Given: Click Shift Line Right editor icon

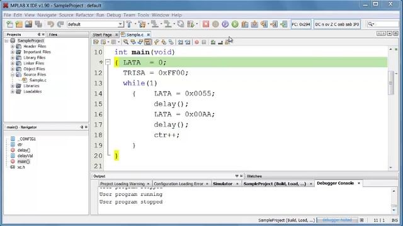Looking at the screenshot, I should [188, 42].
